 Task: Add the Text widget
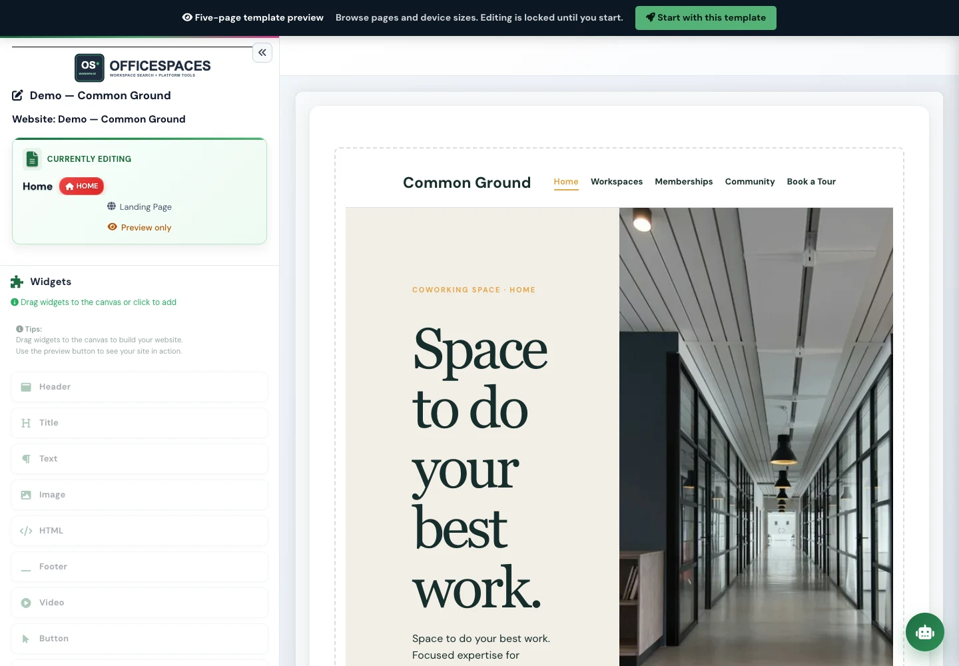click(139, 459)
